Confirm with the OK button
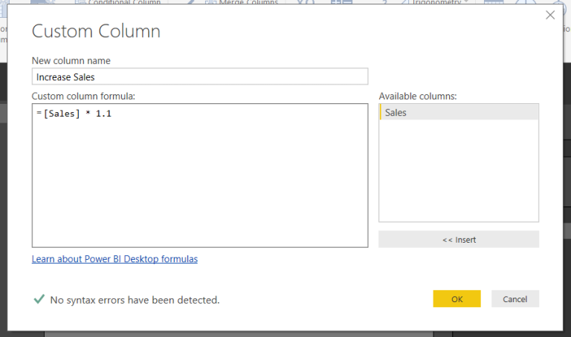Viewport: 571px width, 337px height. point(457,299)
